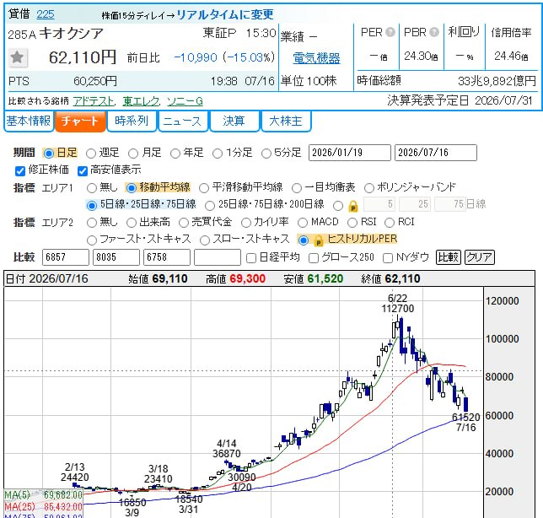Choose 無し for indicator area 2

(92, 223)
